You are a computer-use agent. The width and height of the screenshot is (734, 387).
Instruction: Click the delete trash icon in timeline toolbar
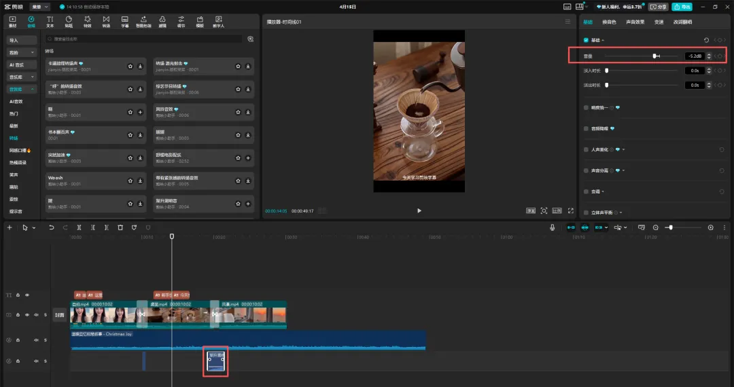pyautogui.click(x=120, y=227)
